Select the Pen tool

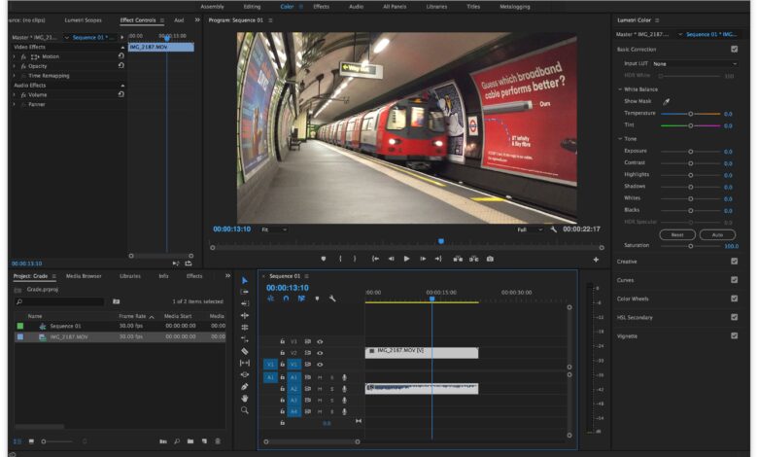pos(245,386)
